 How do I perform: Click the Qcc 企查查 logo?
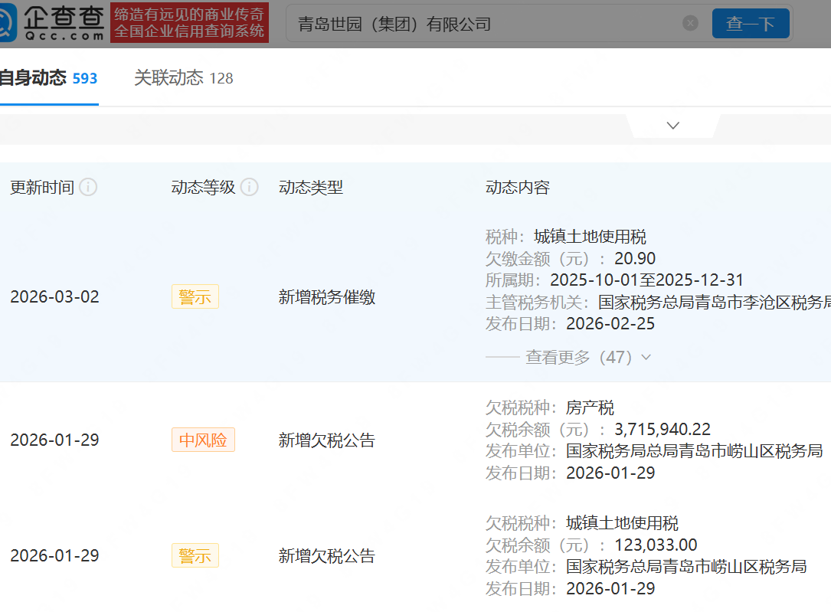point(52,23)
